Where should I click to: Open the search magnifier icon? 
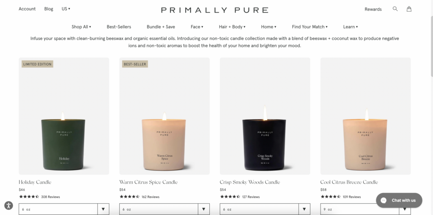click(x=395, y=9)
